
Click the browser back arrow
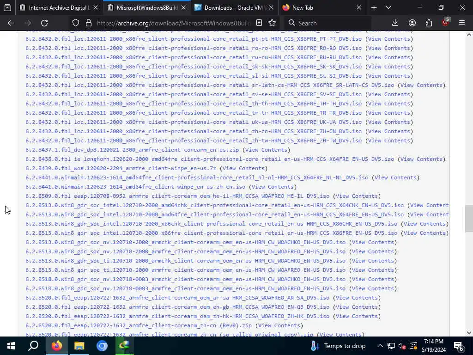tap(11, 23)
